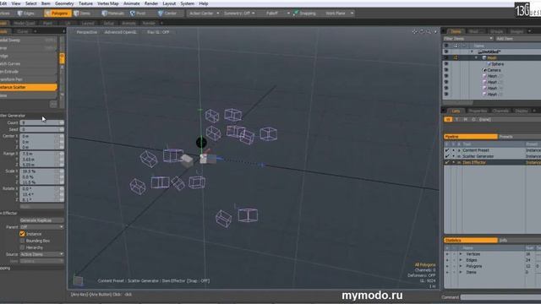Click Perspective viewport view label
This screenshot has height=304, width=541.
click(86, 32)
